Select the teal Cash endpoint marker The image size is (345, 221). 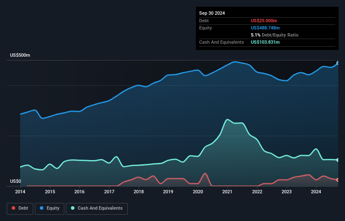pyautogui.click(x=337, y=160)
